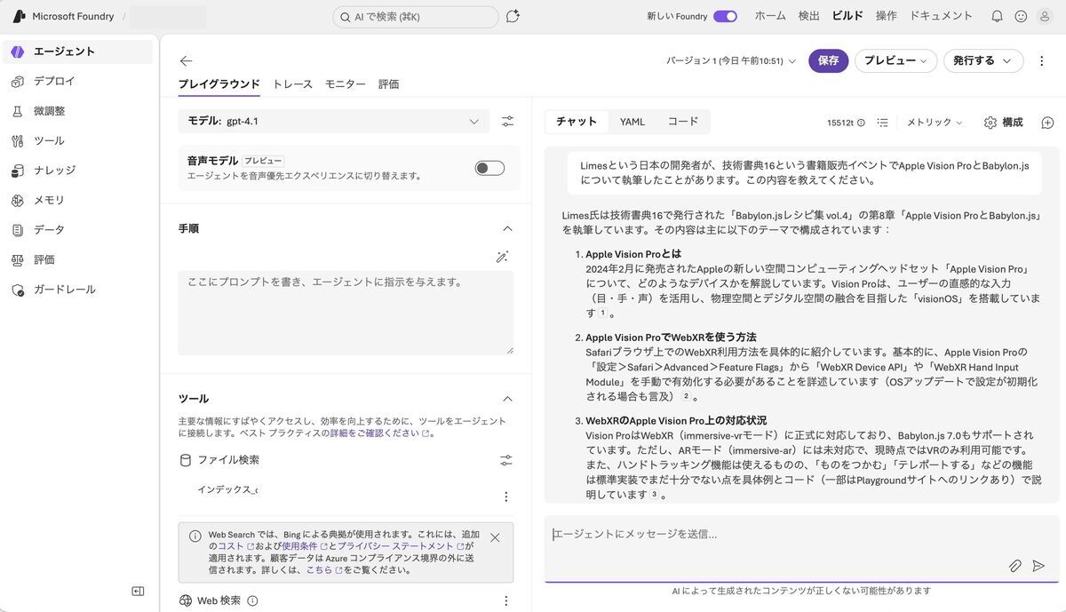Viewport: 1066px width, 612px height.
Task: Open 評価 in the sidebar
Action: click(x=77, y=259)
